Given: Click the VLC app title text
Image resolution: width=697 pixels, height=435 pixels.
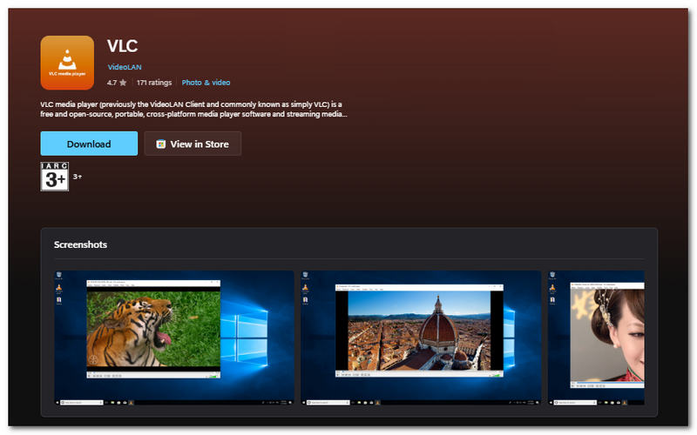Looking at the screenshot, I should [123, 46].
